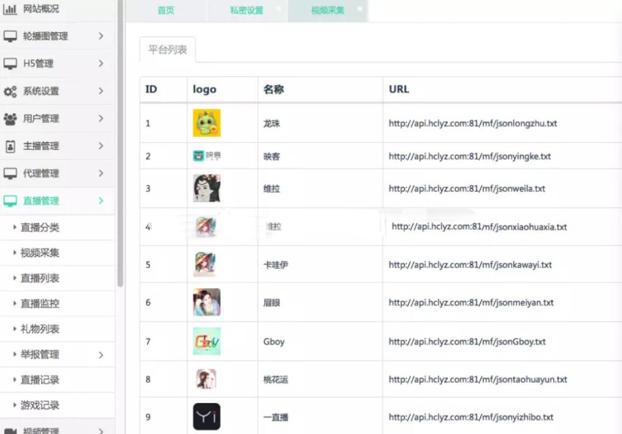Screen dimensions: 622x434
Task: Click the 龙珠 platform logo
Action: 207,123
